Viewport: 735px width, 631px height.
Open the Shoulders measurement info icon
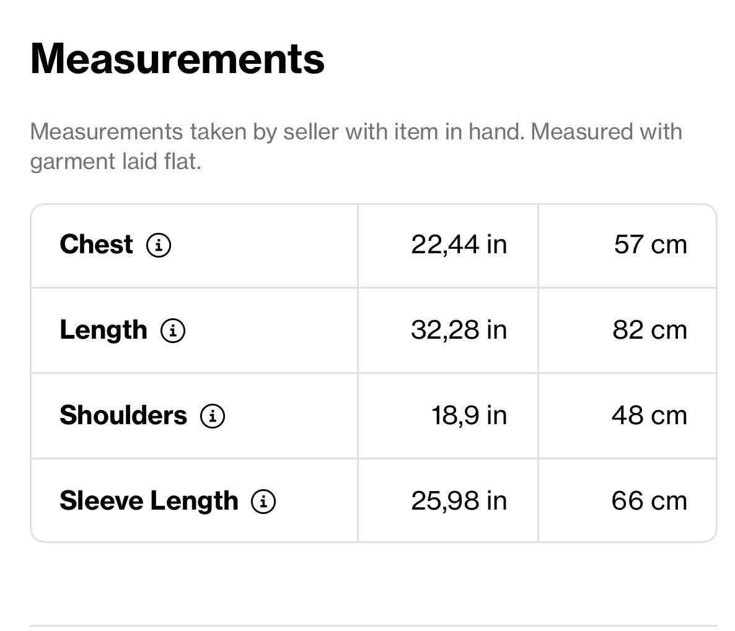coord(213,416)
